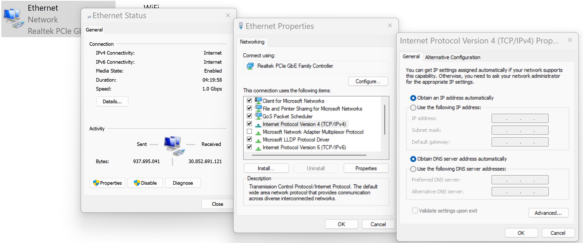The height and width of the screenshot is (243, 583).
Task: Open the Networking tab in Ethernet Properties
Action: [x=252, y=42]
